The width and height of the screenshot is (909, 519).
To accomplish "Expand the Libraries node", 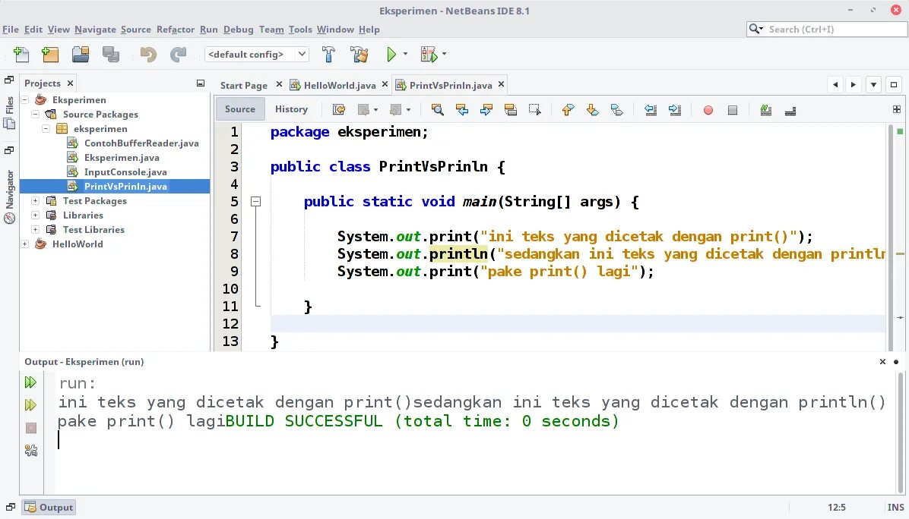I will coord(36,215).
